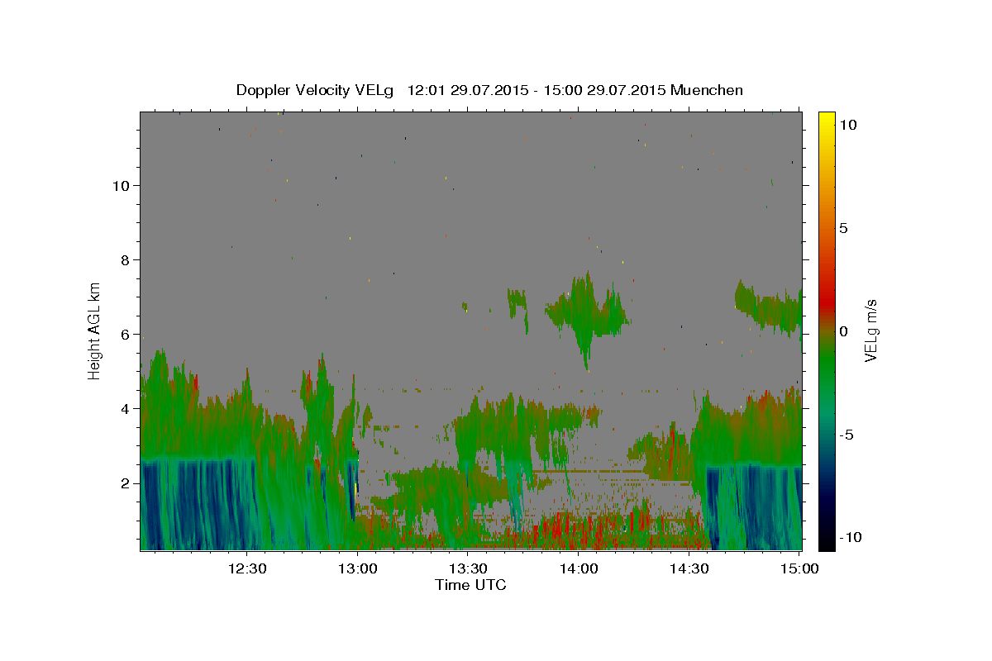The width and height of the screenshot is (992, 661).
Task: Click the 'VELg m/s' colorbar label
Action: pyautogui.click(x=870, y=330)
